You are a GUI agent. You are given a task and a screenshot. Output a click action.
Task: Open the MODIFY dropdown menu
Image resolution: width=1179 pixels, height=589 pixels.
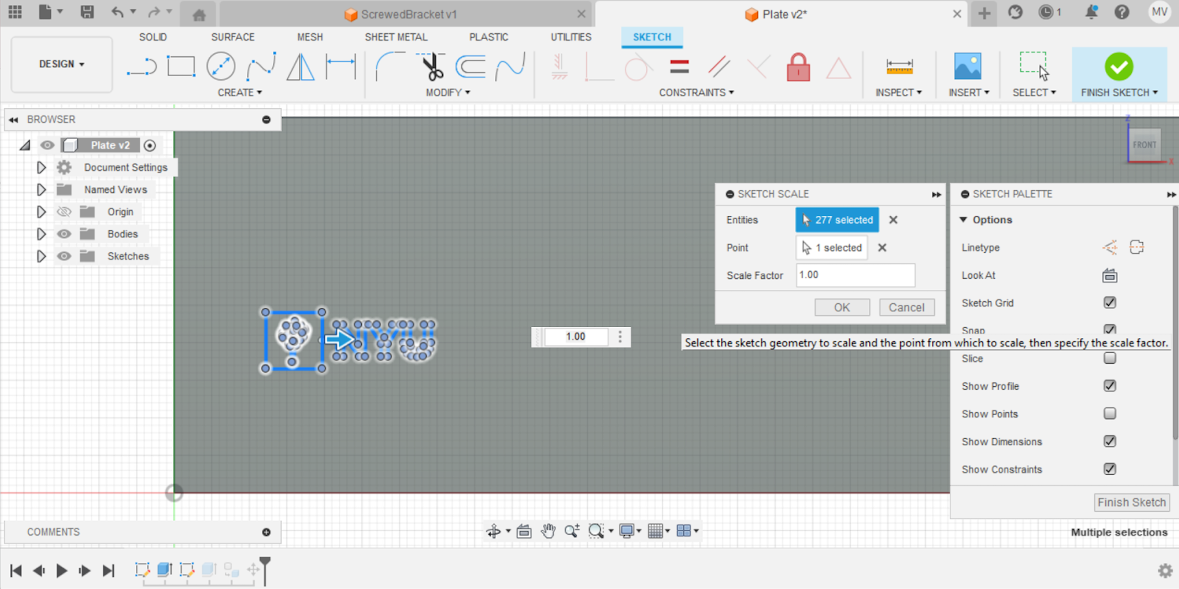point(448,92)
